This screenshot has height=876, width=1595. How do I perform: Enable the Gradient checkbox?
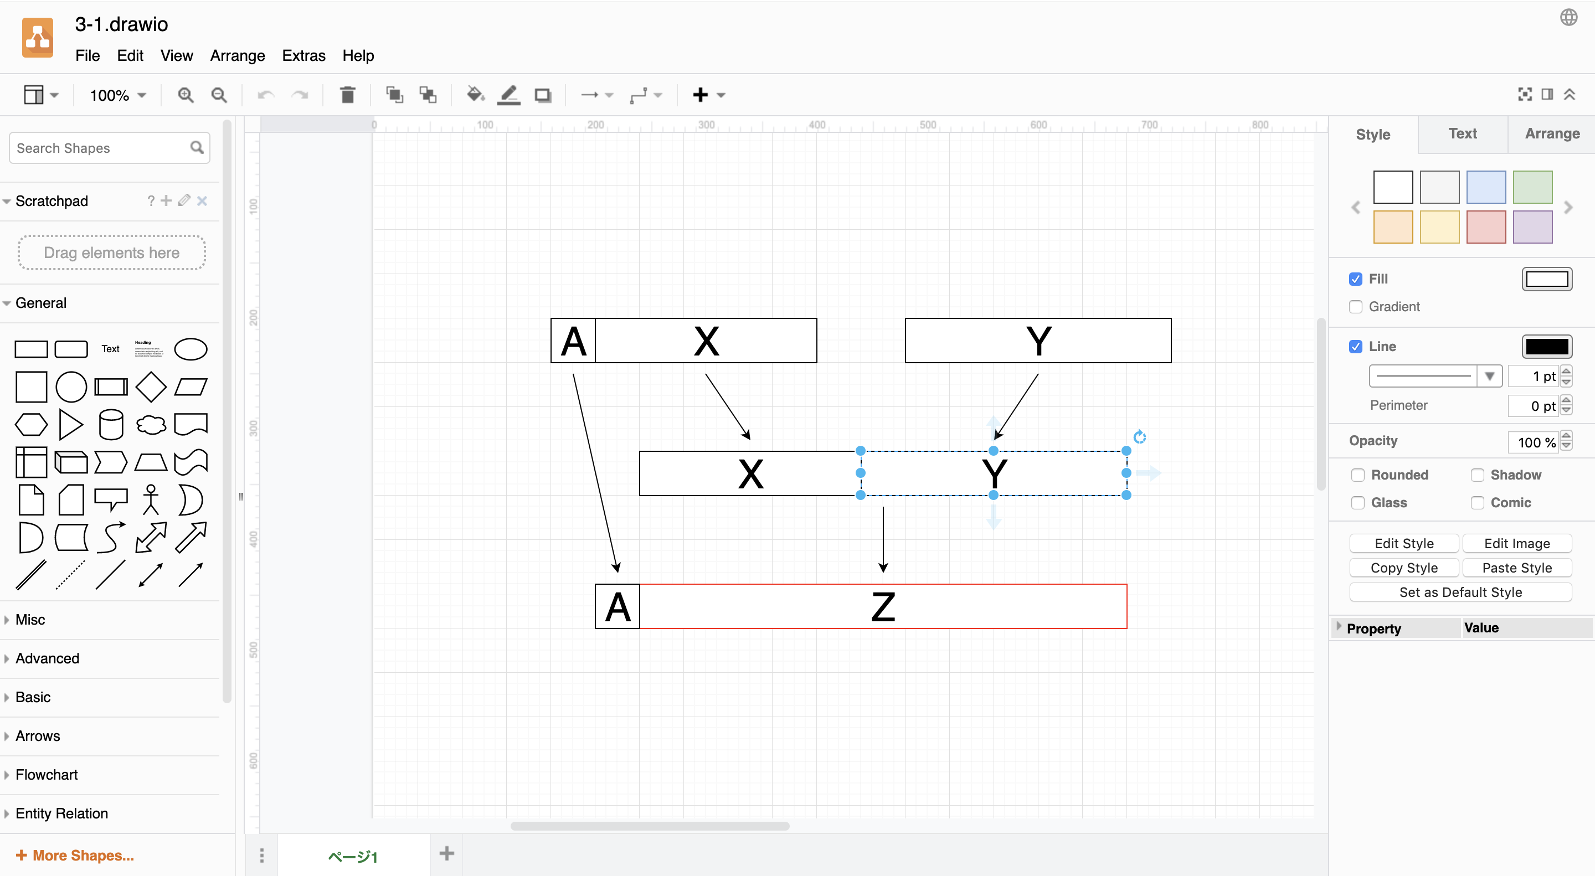click(x=1356, y=306)
